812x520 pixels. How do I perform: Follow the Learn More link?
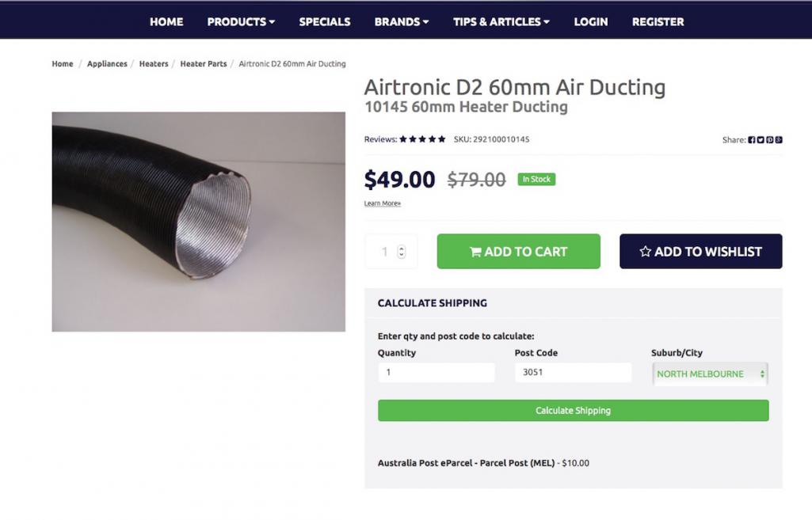coord(383,203)
